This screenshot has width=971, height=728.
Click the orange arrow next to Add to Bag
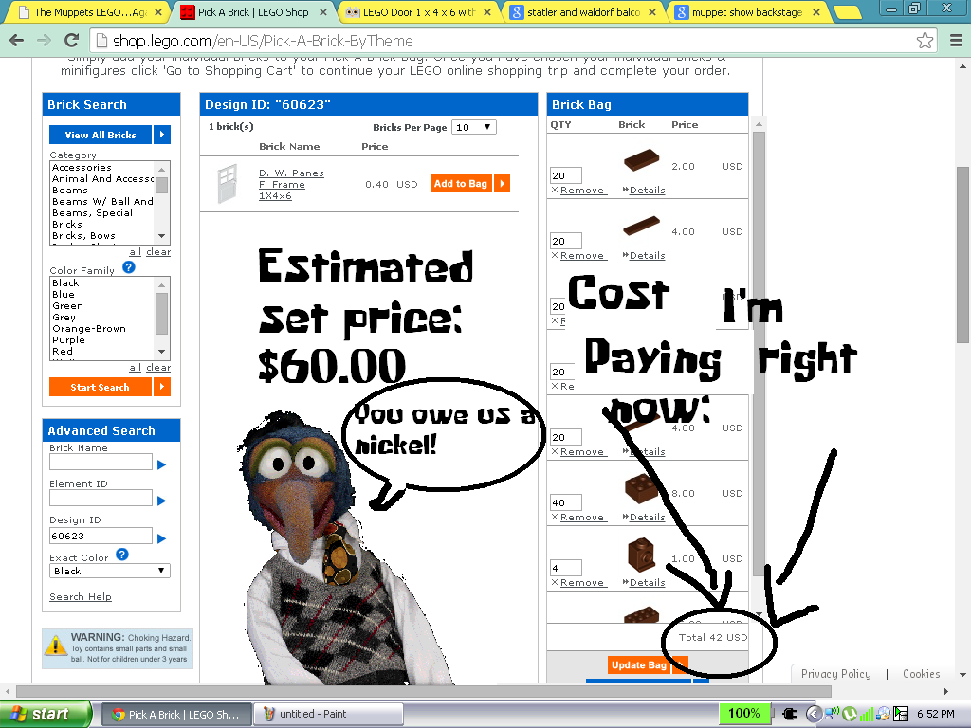[x=503, y=183]
